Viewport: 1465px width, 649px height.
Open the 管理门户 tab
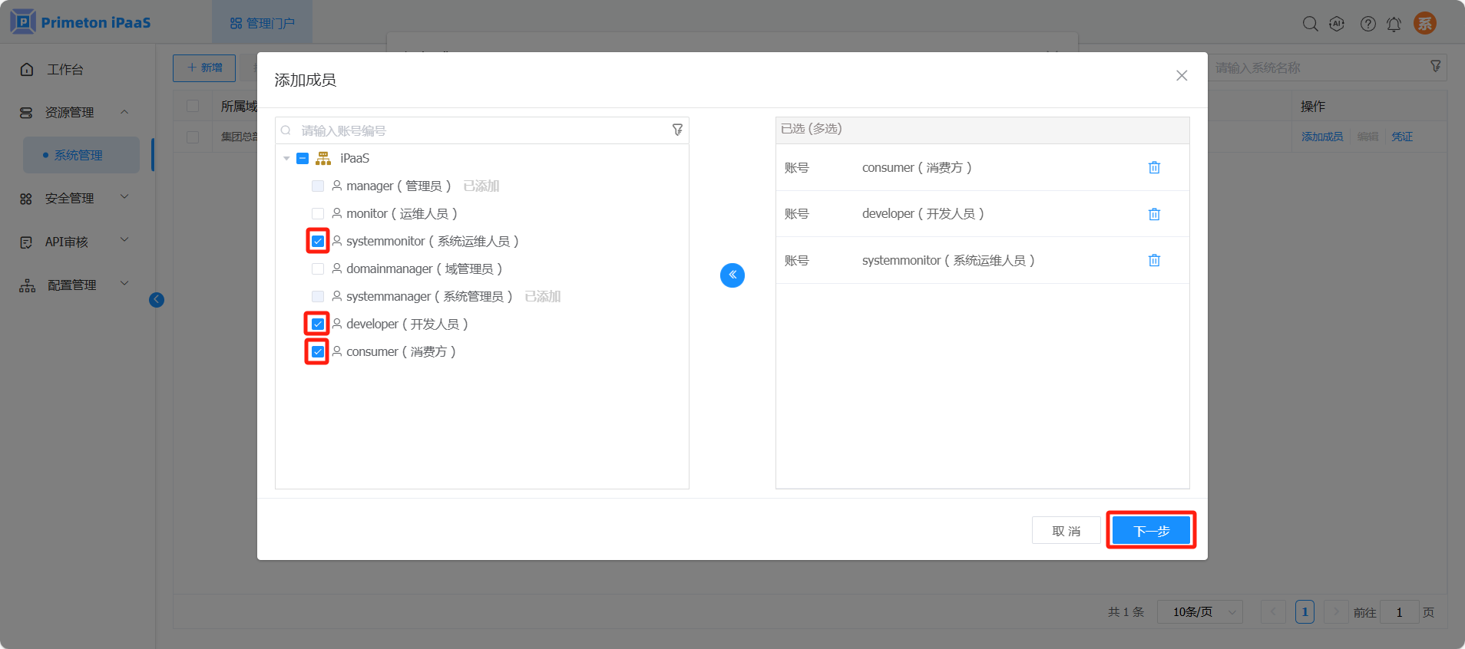point(263,23)
